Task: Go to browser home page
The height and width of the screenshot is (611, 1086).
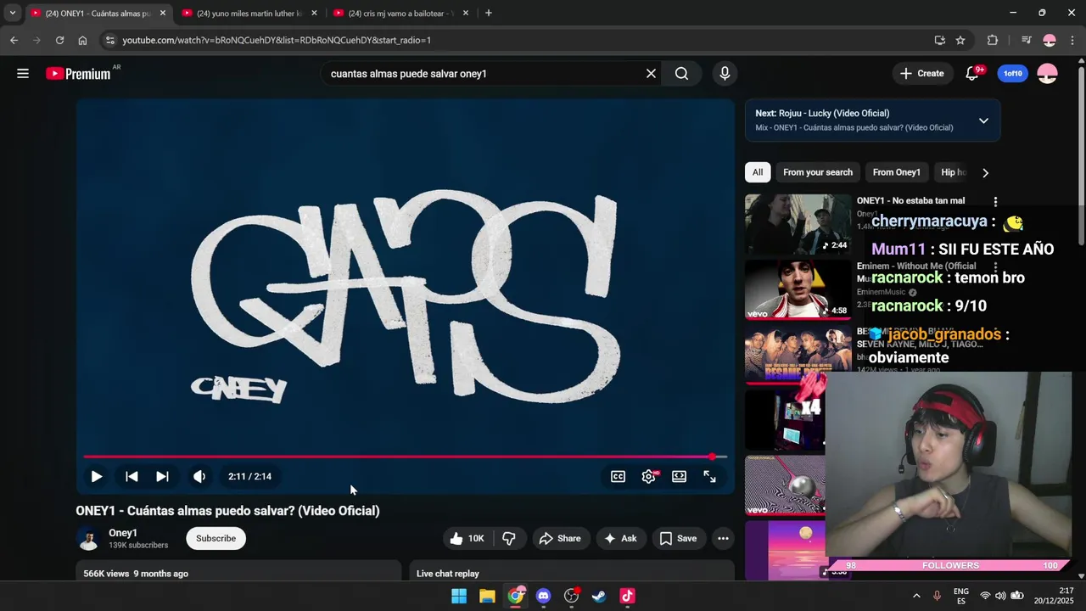Action: pos(82,40)
